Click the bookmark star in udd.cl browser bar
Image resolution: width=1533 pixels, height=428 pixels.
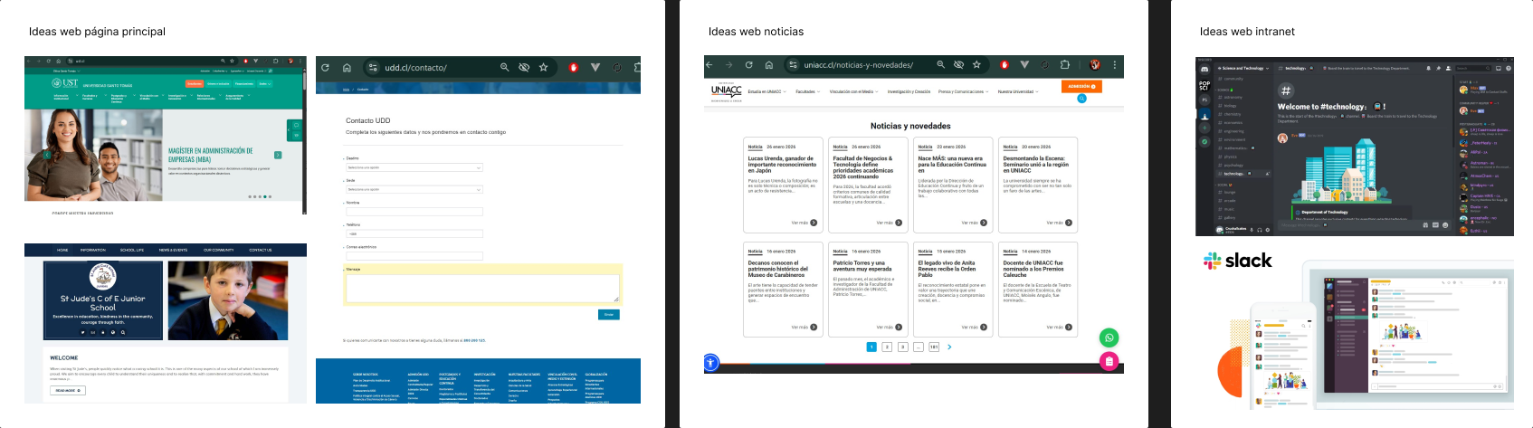[543, 67]
